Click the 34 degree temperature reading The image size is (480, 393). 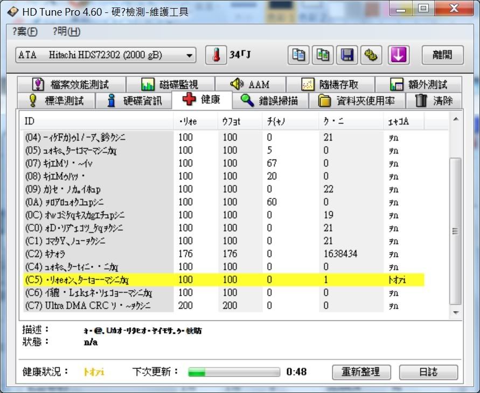coord(240,55)
